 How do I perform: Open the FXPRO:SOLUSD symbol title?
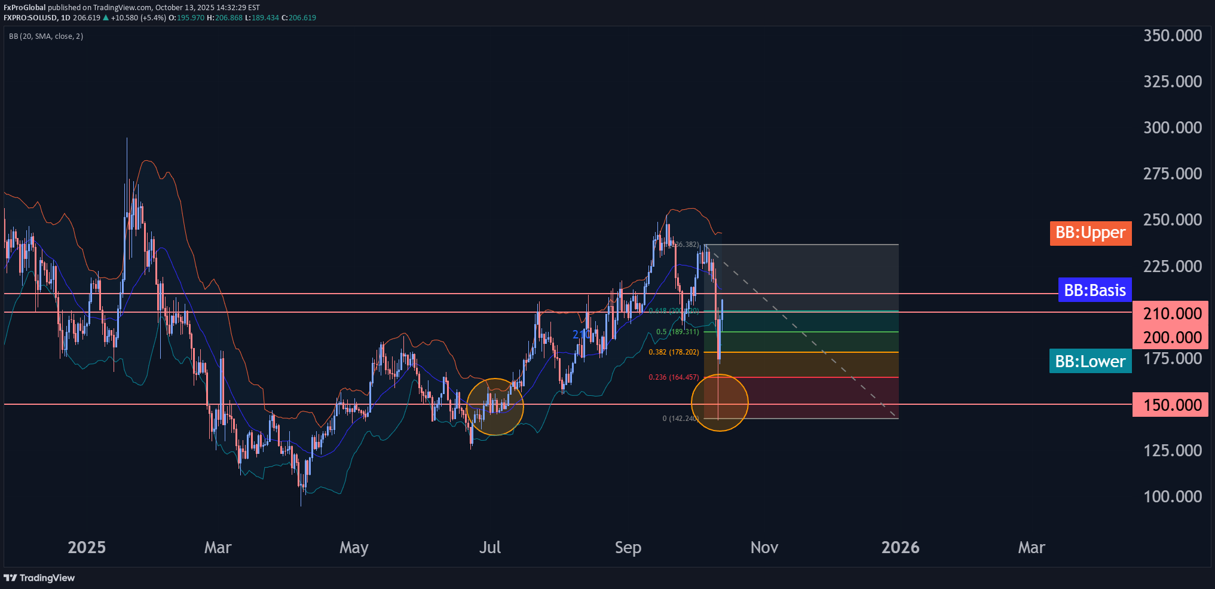pyautogui.click(x=30, y=18)
